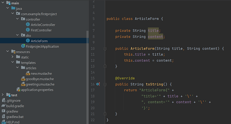231x124 pixels.
Task: Collapse the templates folder chevron
Action: pos(13,62)
